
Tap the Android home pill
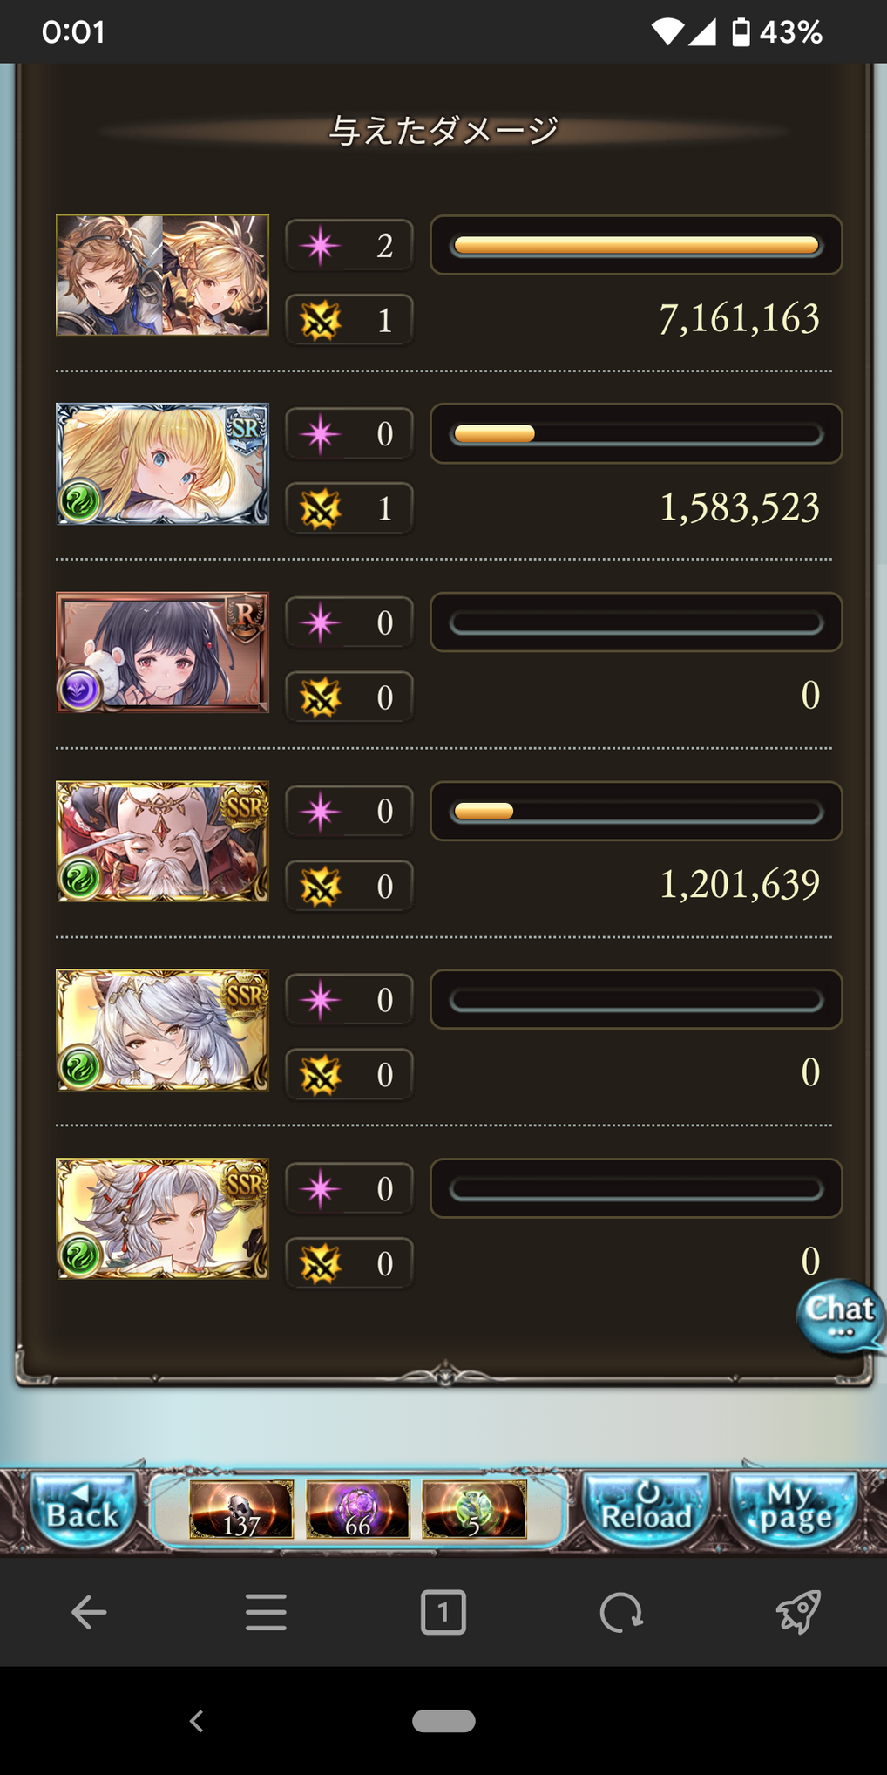[x=443, y=1721]
